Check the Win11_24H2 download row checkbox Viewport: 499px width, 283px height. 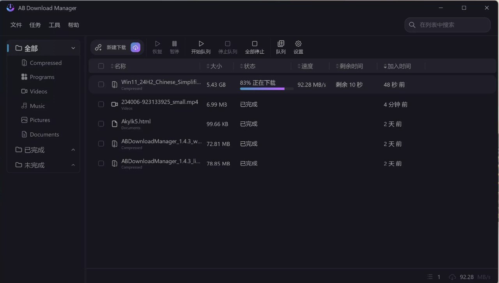[101, 84]
